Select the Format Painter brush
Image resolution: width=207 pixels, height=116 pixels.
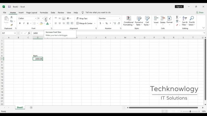12,25
